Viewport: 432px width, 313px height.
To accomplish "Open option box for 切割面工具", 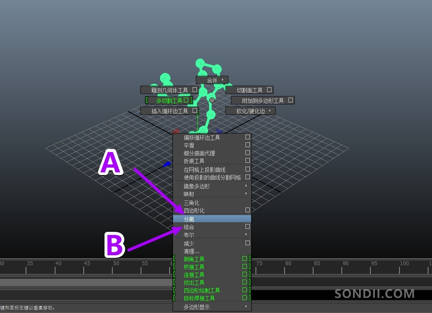I will (x=269, y=90).
